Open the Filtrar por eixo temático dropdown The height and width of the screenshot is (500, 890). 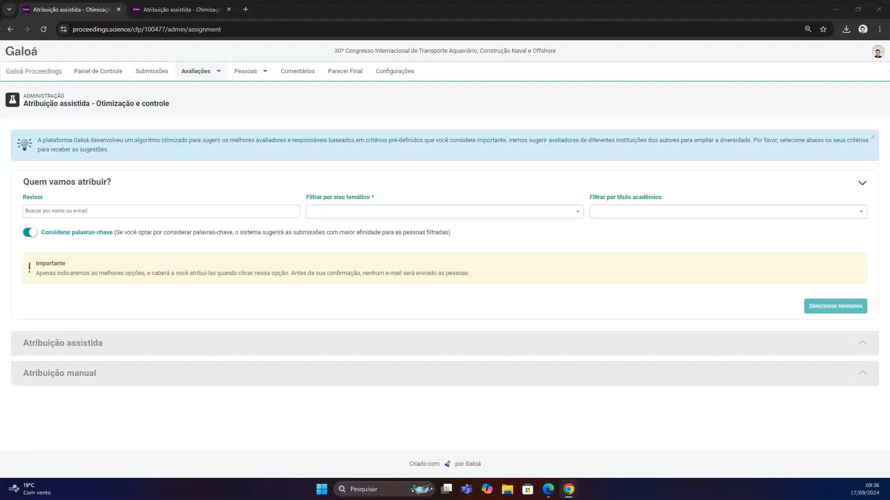[x=445, y=212]
